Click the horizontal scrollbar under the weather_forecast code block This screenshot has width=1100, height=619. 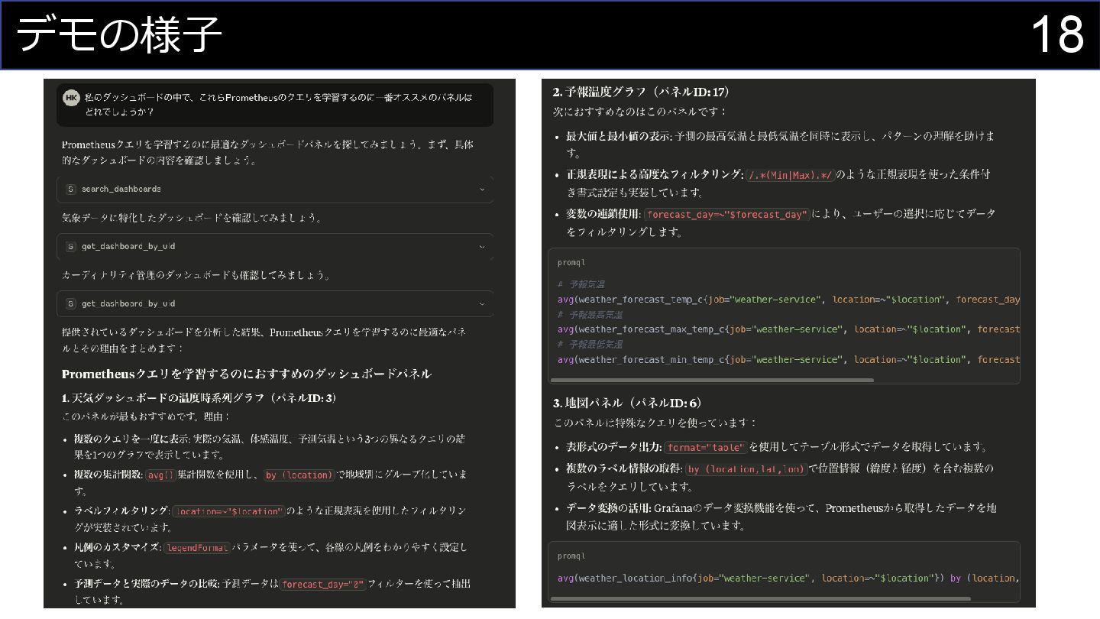[712, 380]
